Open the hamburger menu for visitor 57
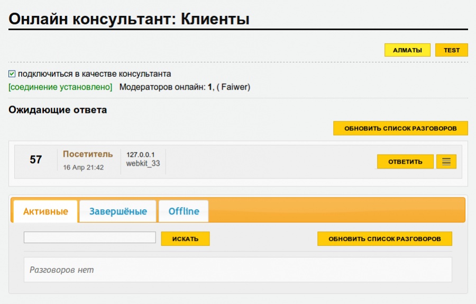Viewport: 476px width, 304px height. (x=446, y=162)
